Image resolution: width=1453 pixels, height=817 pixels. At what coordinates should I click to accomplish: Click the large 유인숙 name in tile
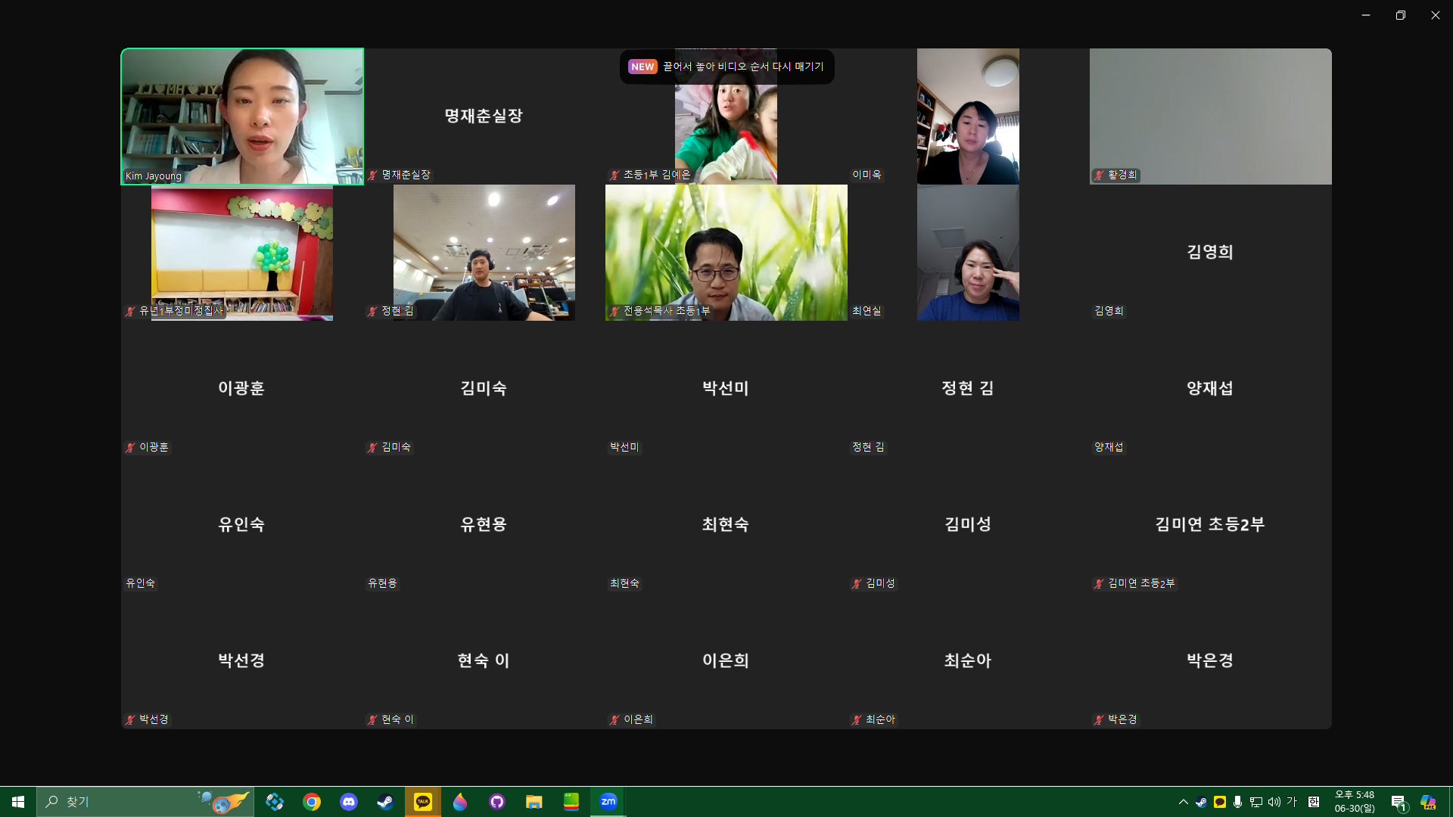click(241, 524)
